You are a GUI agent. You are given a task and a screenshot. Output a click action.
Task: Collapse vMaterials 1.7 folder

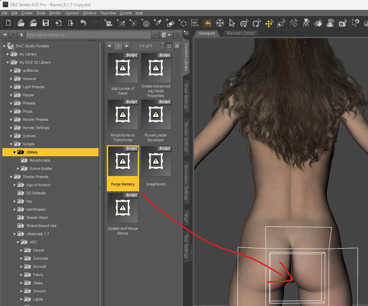coord(15,234)
